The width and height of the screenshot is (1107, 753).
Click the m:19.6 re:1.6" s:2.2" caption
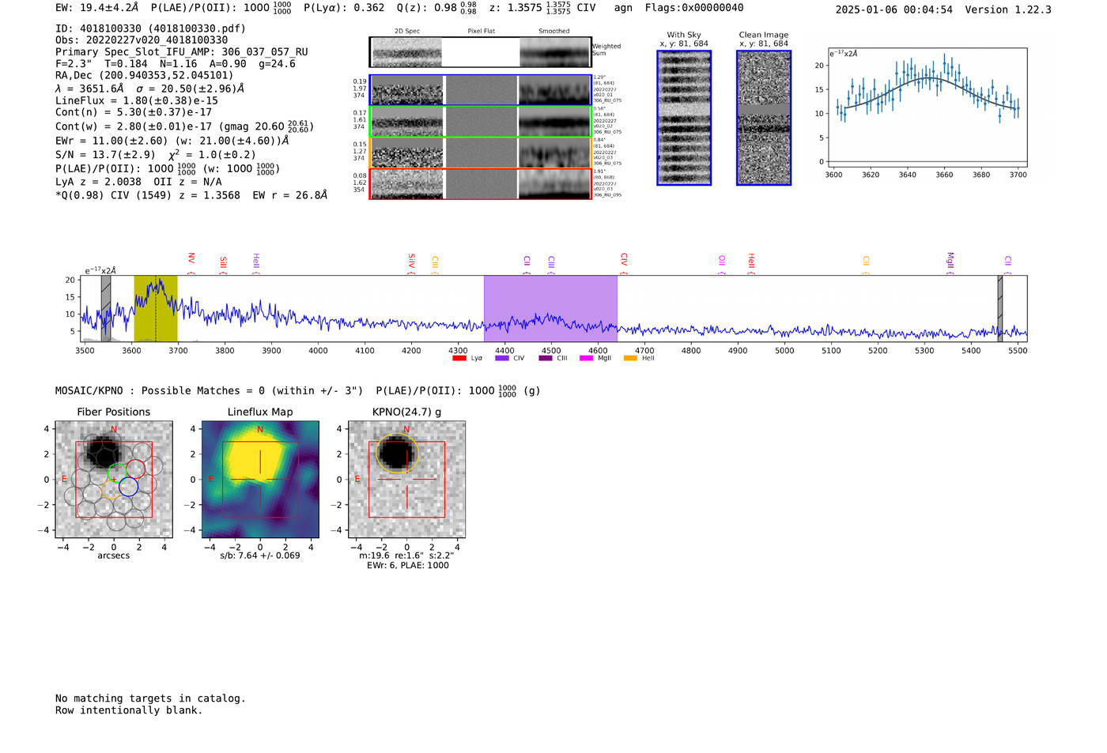click(406, 555)
